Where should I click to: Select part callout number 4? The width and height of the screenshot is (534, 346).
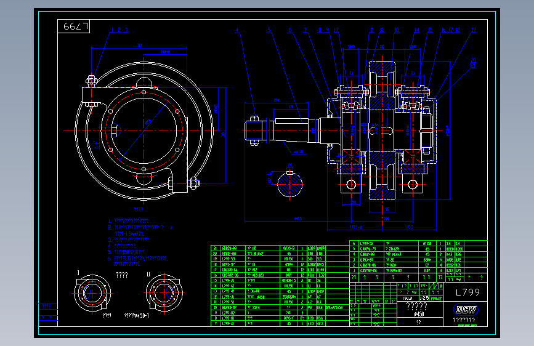click(237, 30)
